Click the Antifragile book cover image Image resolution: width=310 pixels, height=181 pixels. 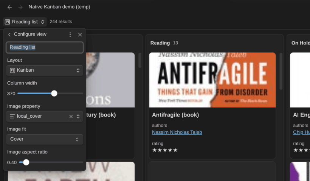click(212, 80)
